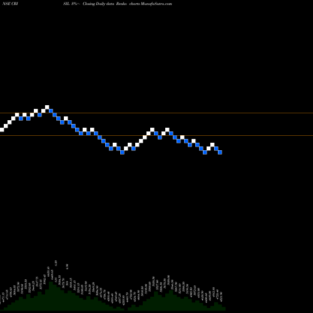Select the last blue Renko brick on the right

220,152
